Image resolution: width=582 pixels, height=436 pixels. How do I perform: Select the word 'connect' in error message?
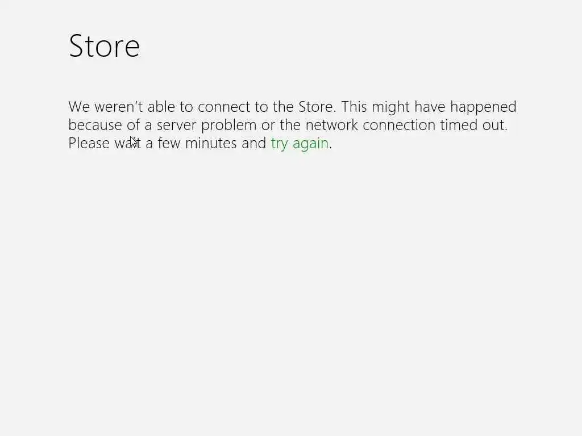click(x=224, y=107)
